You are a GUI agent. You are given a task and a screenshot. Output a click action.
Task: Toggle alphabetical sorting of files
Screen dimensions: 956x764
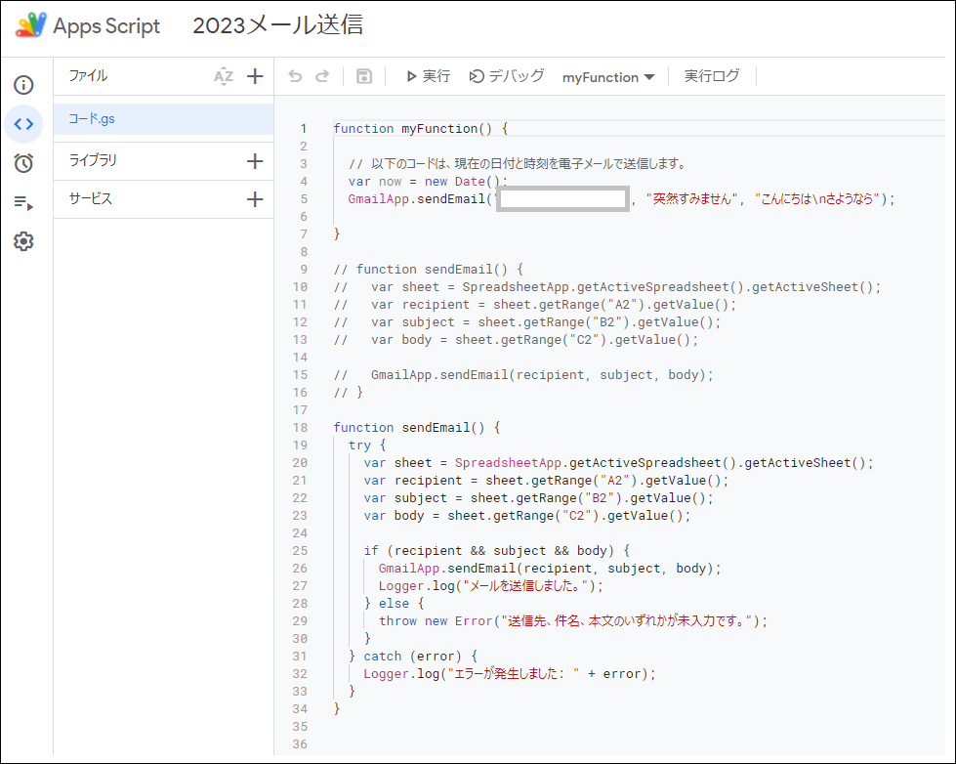pyautogui.click(x=224, y=75)
